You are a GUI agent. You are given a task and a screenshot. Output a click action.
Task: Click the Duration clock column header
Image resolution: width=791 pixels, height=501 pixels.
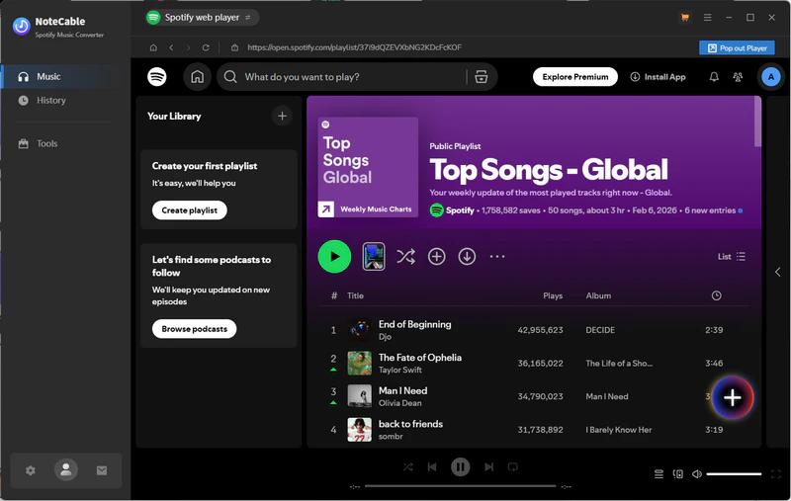(716, 295)
